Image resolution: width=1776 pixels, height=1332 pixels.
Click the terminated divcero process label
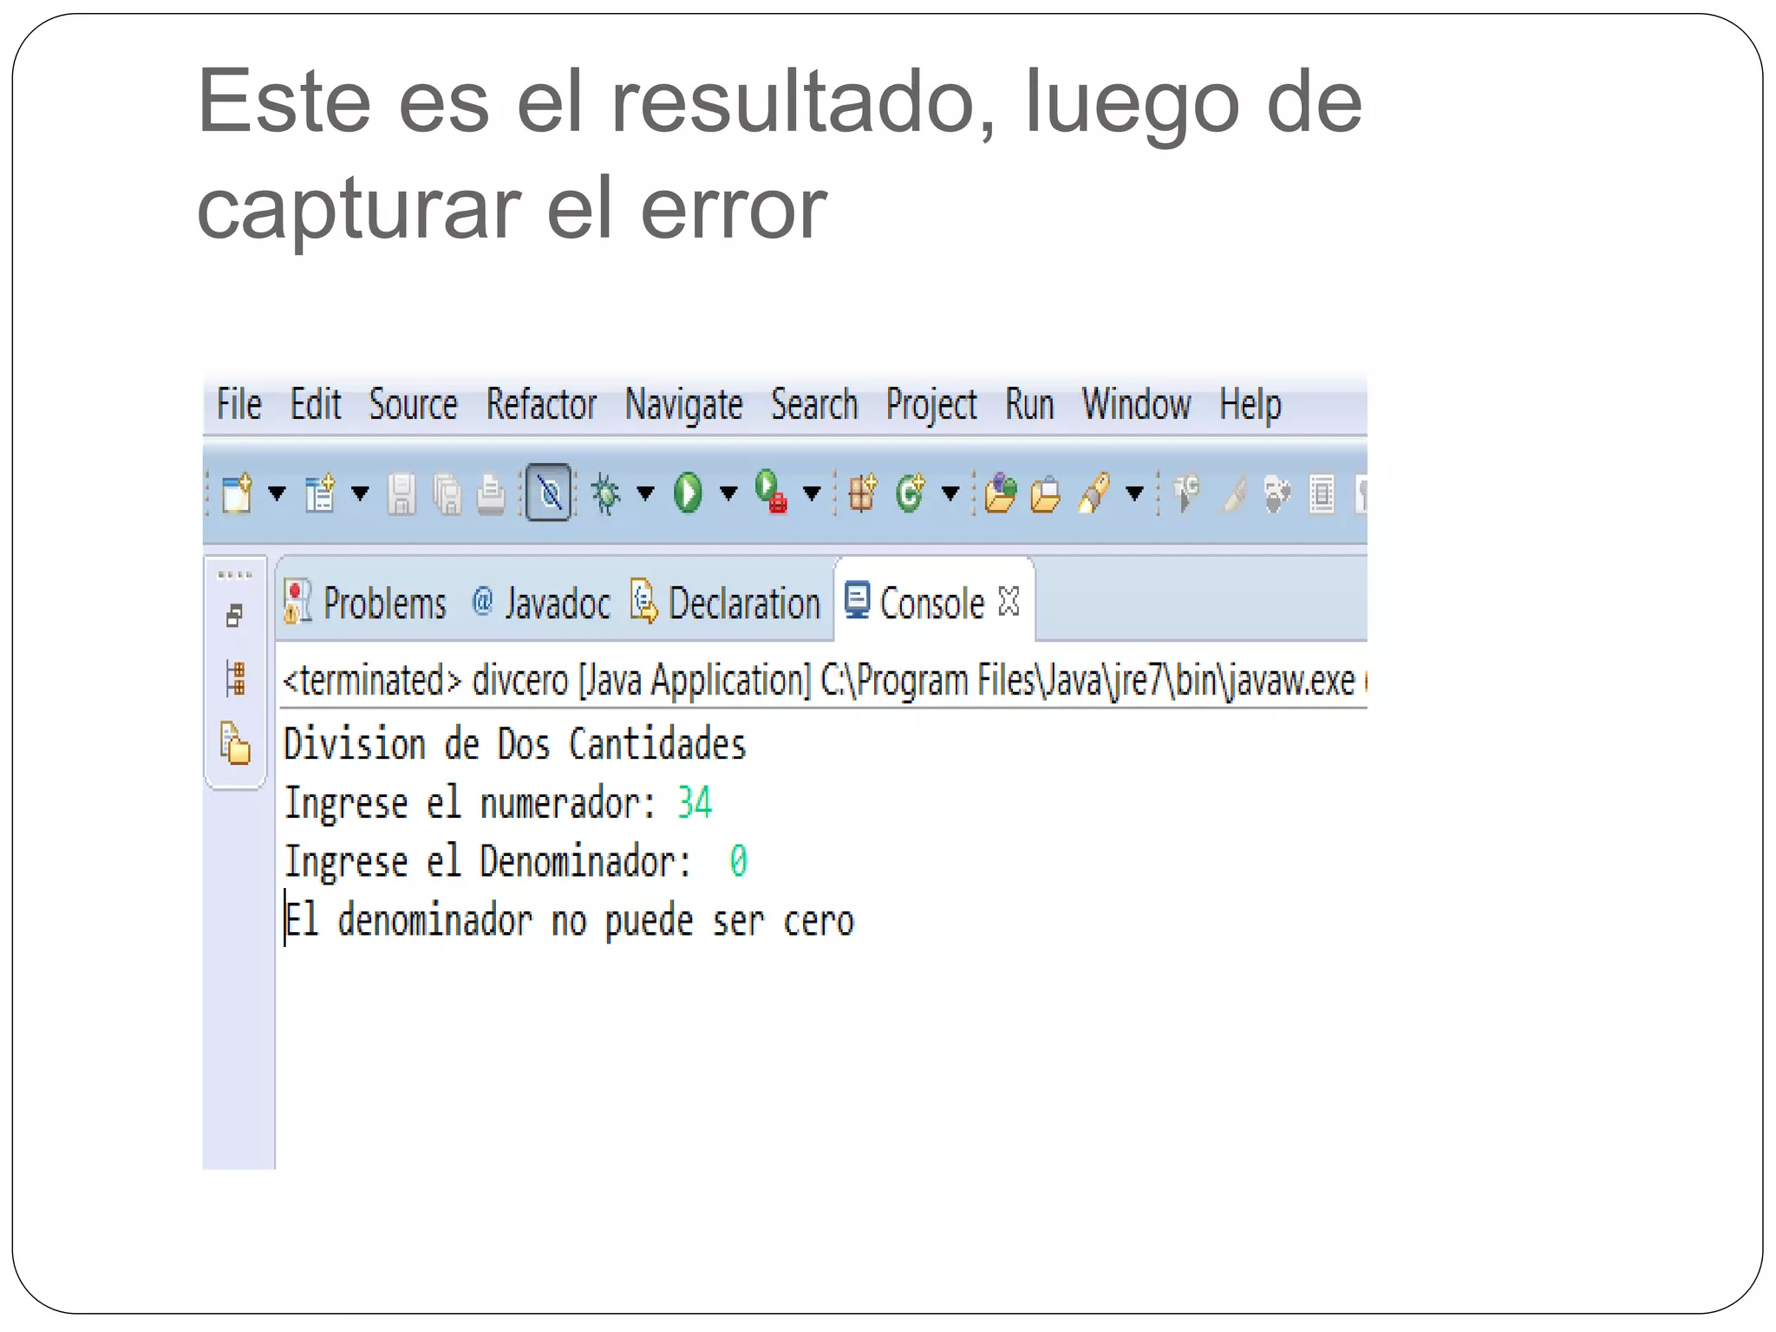point(823,681)
